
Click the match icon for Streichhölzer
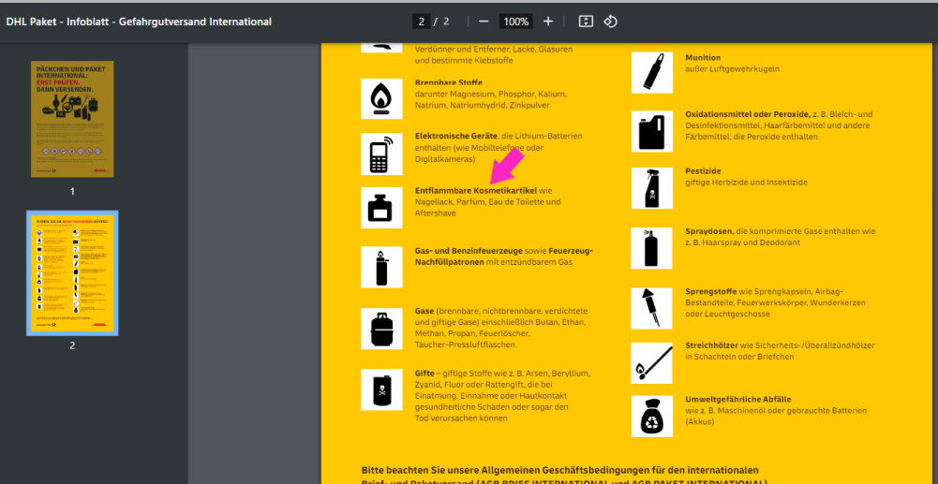pos(652,363)
